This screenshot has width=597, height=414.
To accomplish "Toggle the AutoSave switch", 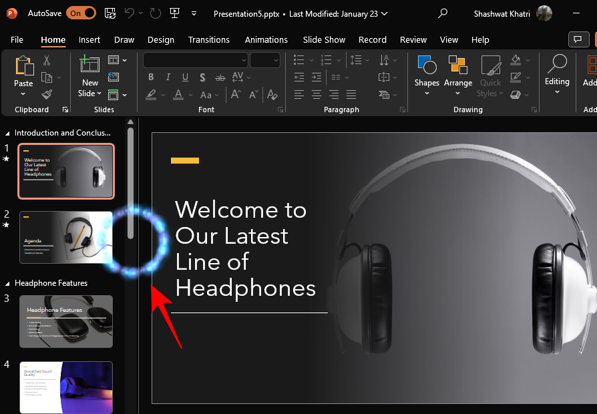I will (x=81, y=13).
